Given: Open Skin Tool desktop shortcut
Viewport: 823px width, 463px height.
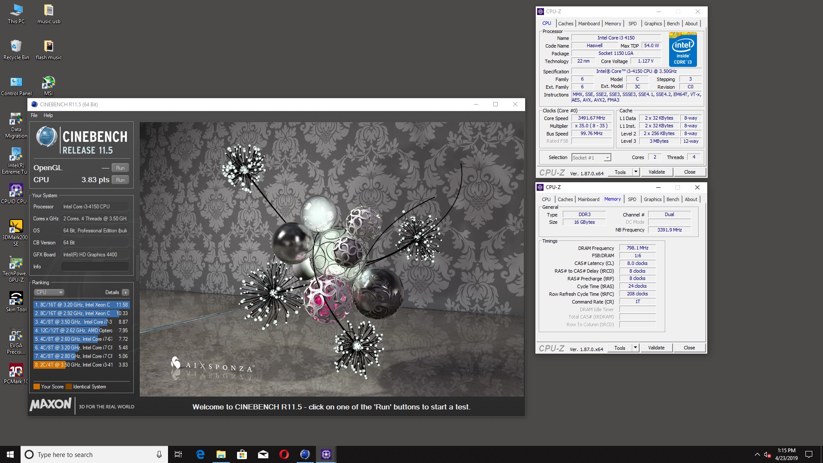Looking at the screenshot, I should point(16,302).
